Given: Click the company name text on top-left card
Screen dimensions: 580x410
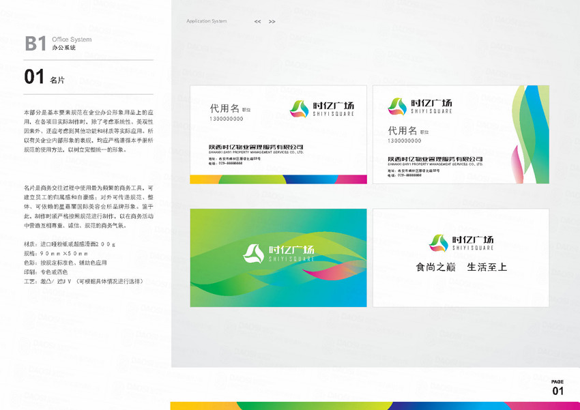Looking at the screenshot, I should [256, 147].
